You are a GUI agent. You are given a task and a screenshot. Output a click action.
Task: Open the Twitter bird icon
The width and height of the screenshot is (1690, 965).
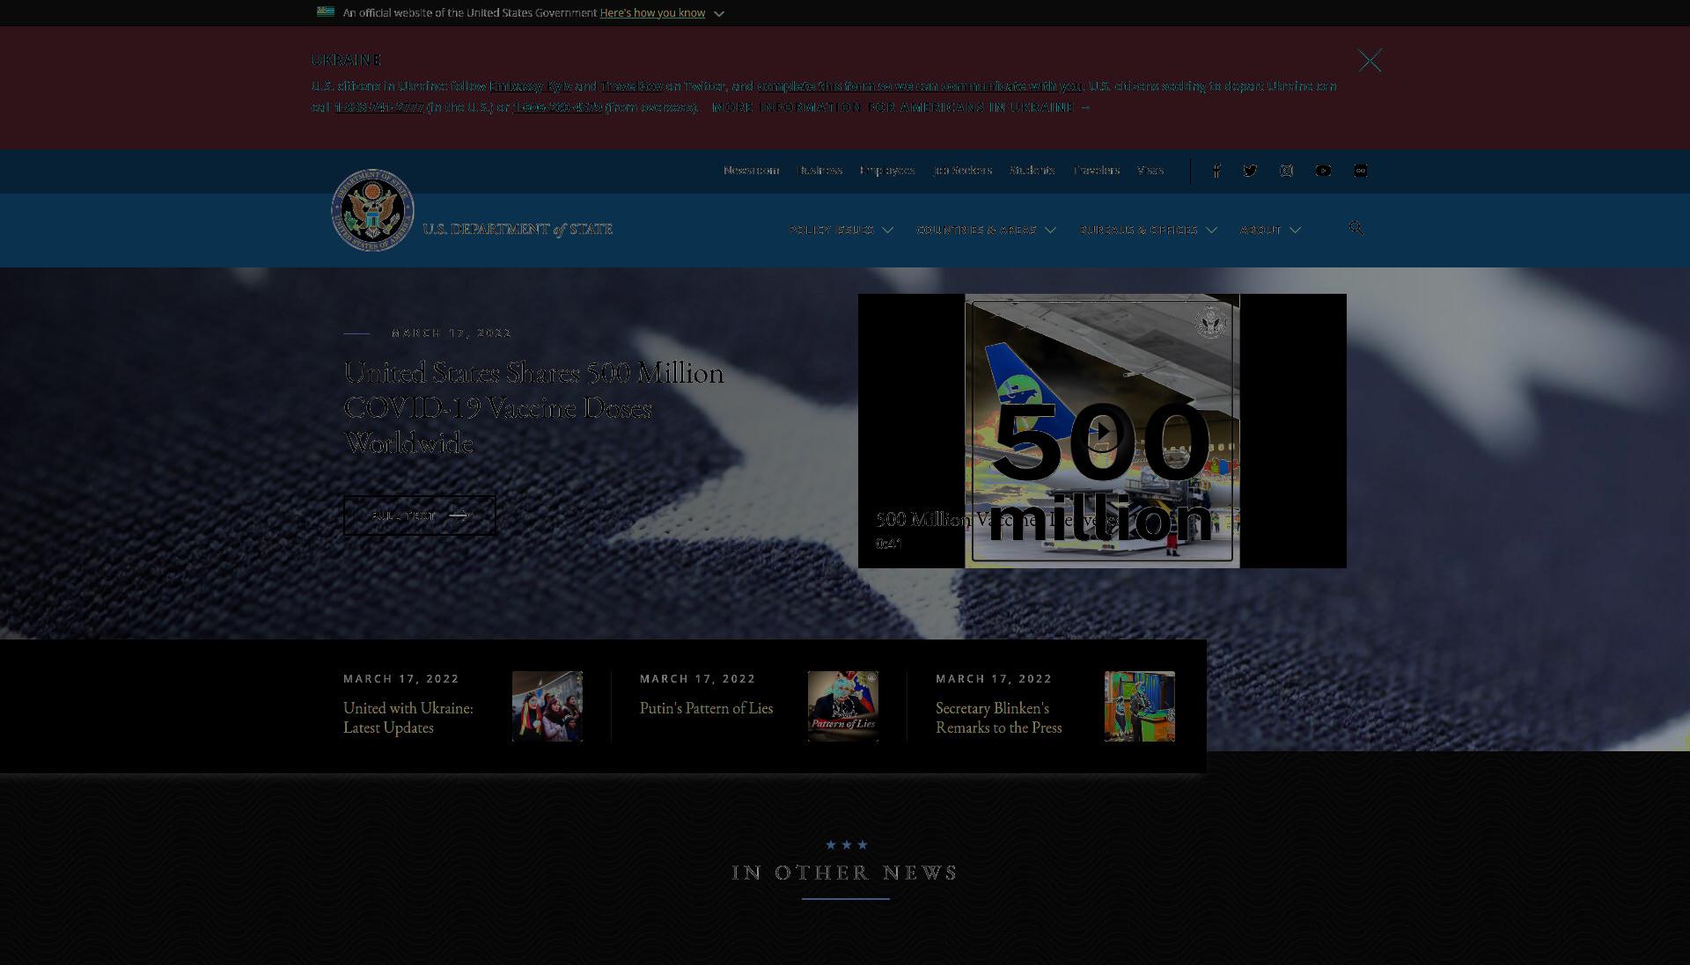(x=1250, y=171)
